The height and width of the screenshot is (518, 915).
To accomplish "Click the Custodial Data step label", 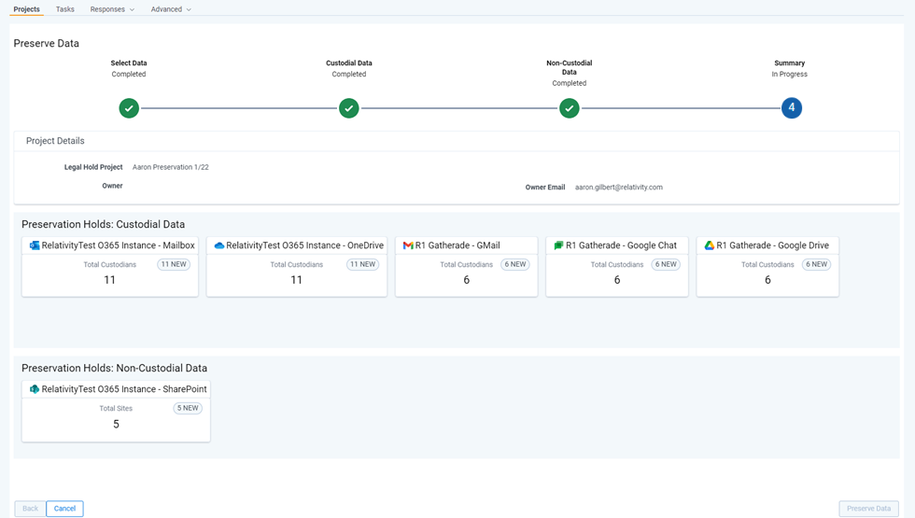I will click(349, 63).
